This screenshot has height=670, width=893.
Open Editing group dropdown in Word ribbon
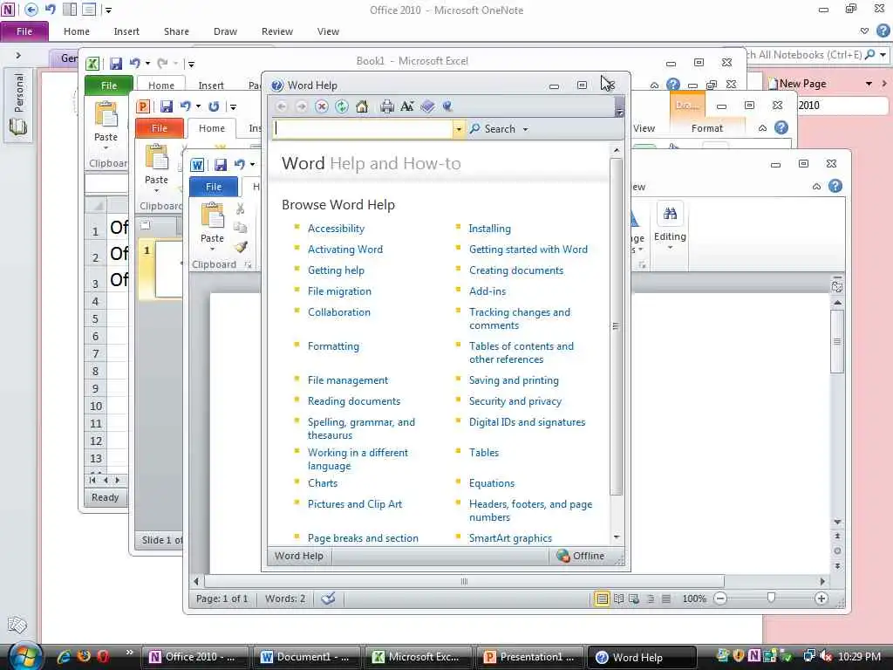click(x=670, y=247)
